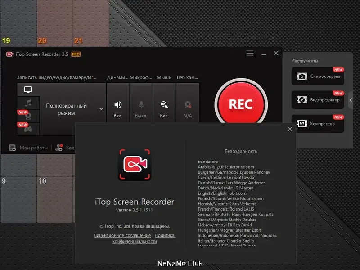The image size is (360, 270).
Task: Click '© iTop Inc. Все права защищены.' text
Action: point(135,226)
